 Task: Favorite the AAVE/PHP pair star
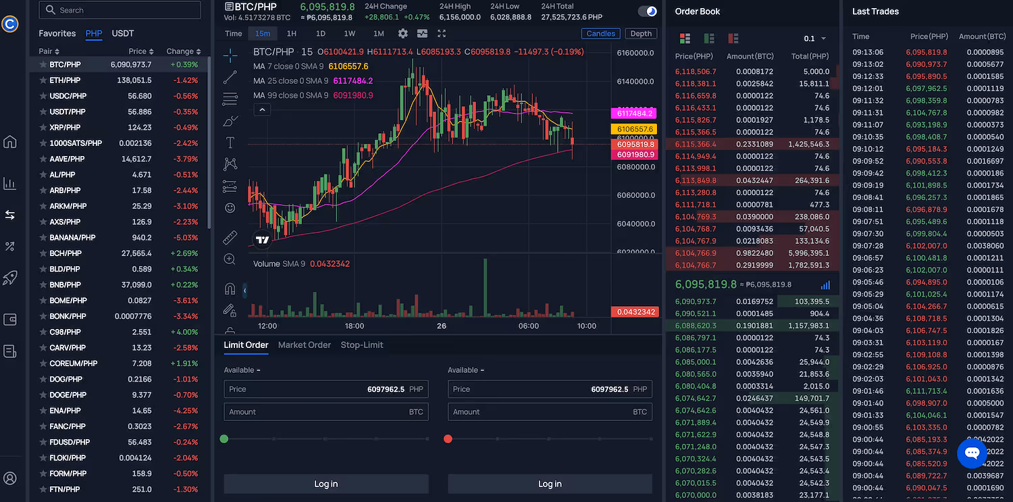[43, 159]
